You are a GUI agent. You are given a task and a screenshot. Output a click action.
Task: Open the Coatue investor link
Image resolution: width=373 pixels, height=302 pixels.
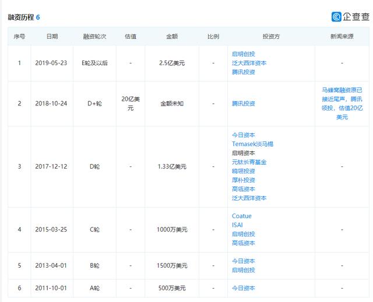click(x=242, y=216)
